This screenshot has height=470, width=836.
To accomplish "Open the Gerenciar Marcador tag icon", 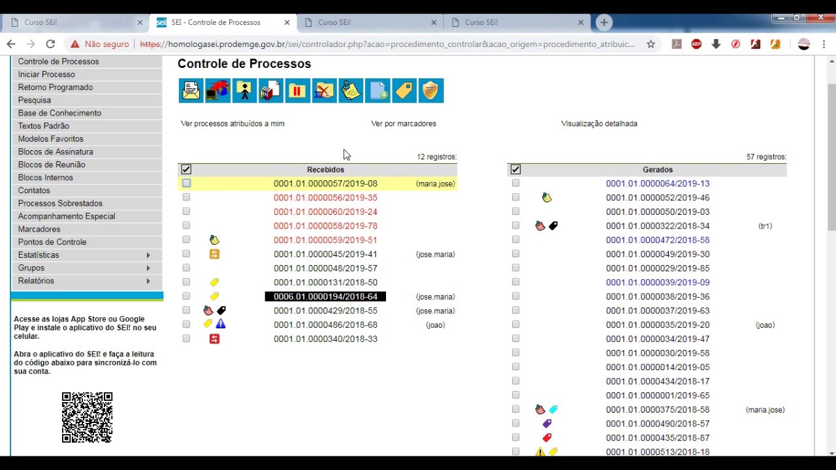I will (x=404, y=91).
